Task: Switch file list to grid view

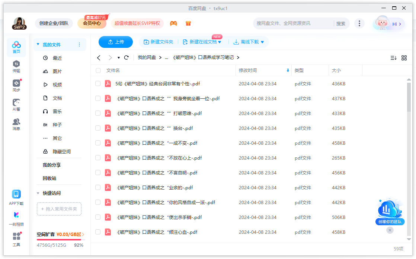Action: coord(405,58)
